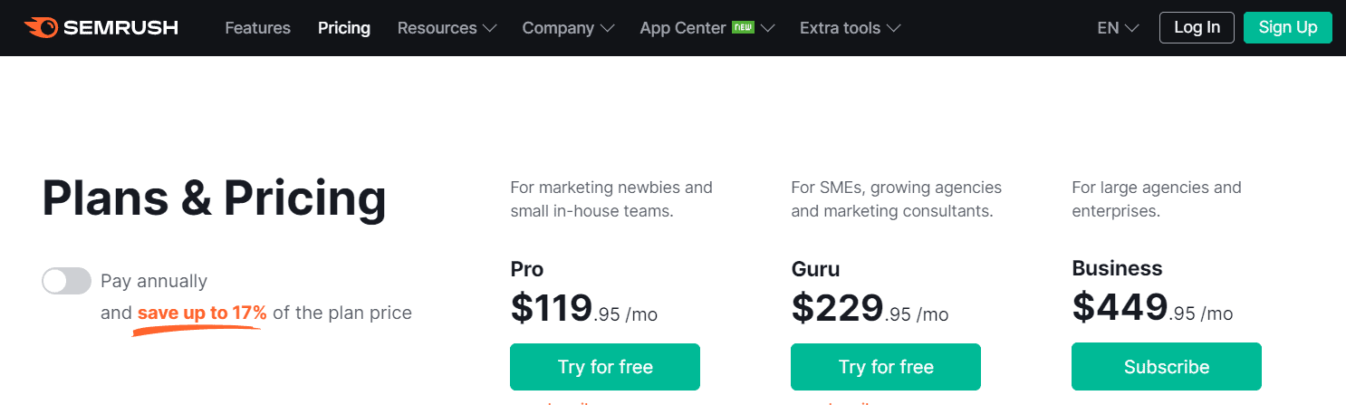This screenshot has width=1346, height=405.
Task: Open the App Center dropdown arrow
Action: (x=768, y=28)
